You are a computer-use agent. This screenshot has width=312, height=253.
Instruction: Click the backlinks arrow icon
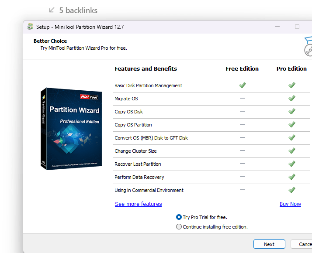(x=52, y=10)
